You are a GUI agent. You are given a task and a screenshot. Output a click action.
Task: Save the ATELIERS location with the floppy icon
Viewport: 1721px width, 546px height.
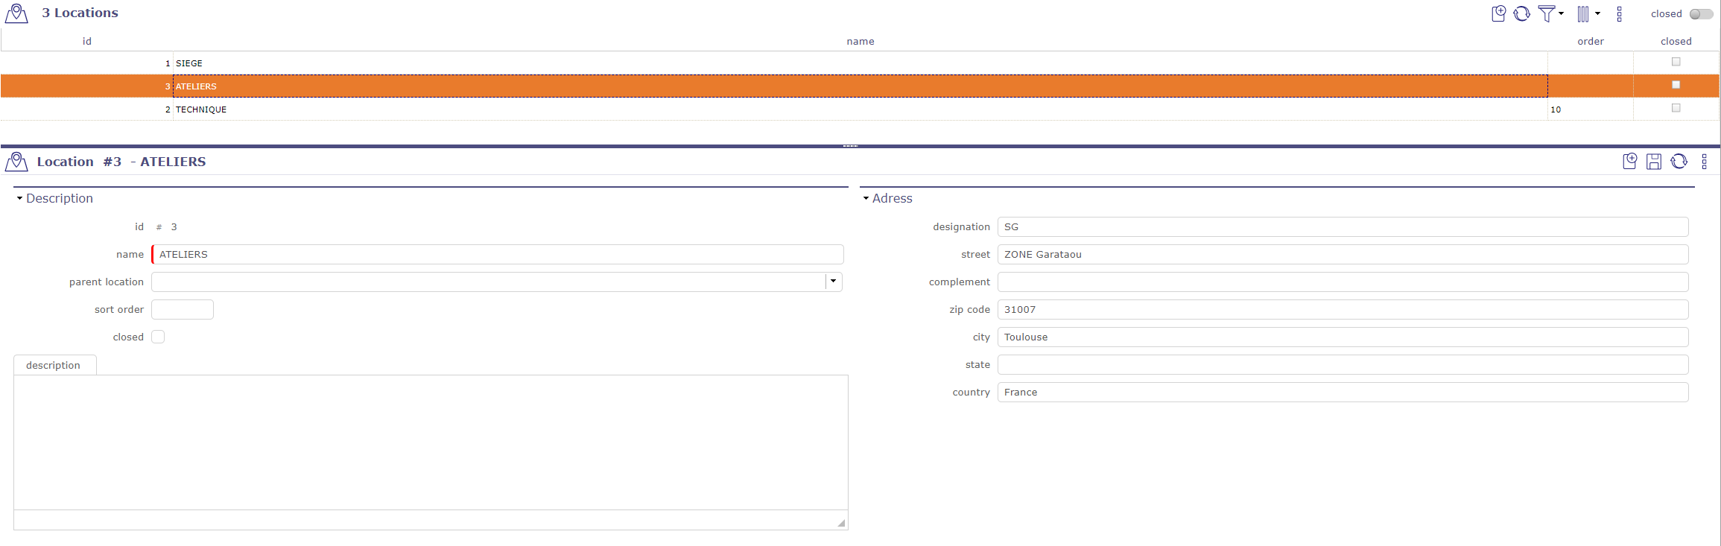coord(1654,162)
